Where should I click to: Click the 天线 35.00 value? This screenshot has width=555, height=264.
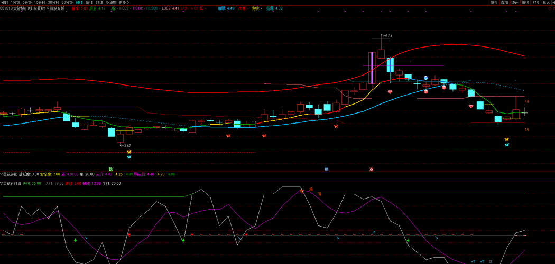32,183
